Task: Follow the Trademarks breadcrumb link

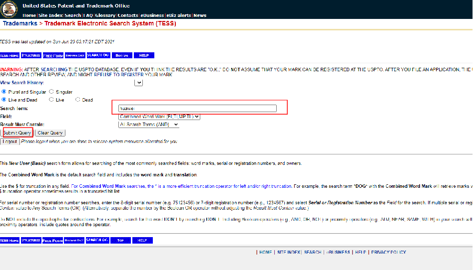Action: pos(20,23)
